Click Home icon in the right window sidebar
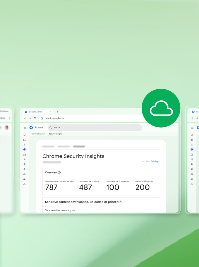 [192, 135]
